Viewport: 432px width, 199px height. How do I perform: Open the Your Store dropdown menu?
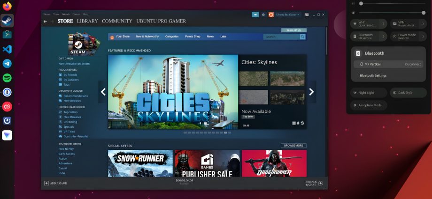click(x=123, y=37)
